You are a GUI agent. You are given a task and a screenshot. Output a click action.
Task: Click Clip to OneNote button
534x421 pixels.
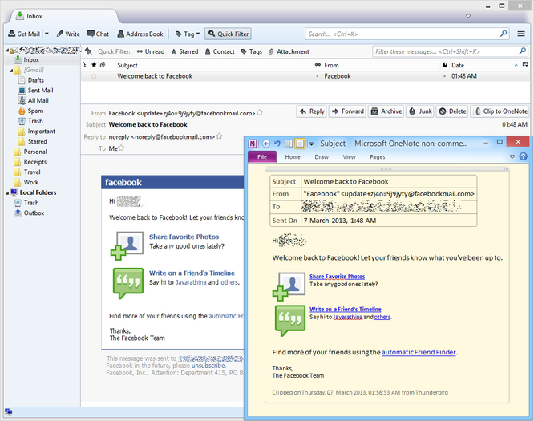pos(500,111)
